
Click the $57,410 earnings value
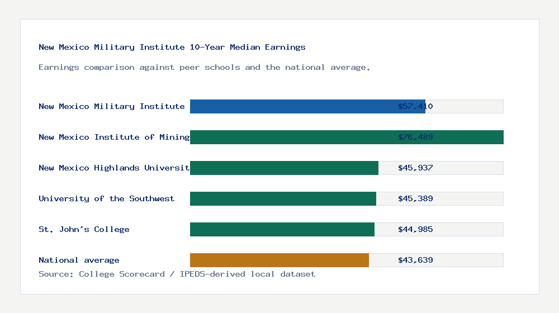(x=415, y=106)
